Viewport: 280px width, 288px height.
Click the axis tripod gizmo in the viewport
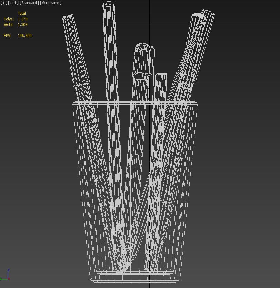pyautogui.click(x=5, y=275)
